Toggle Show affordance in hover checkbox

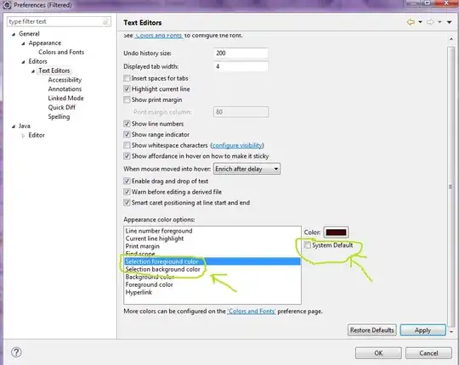(127, 156)
